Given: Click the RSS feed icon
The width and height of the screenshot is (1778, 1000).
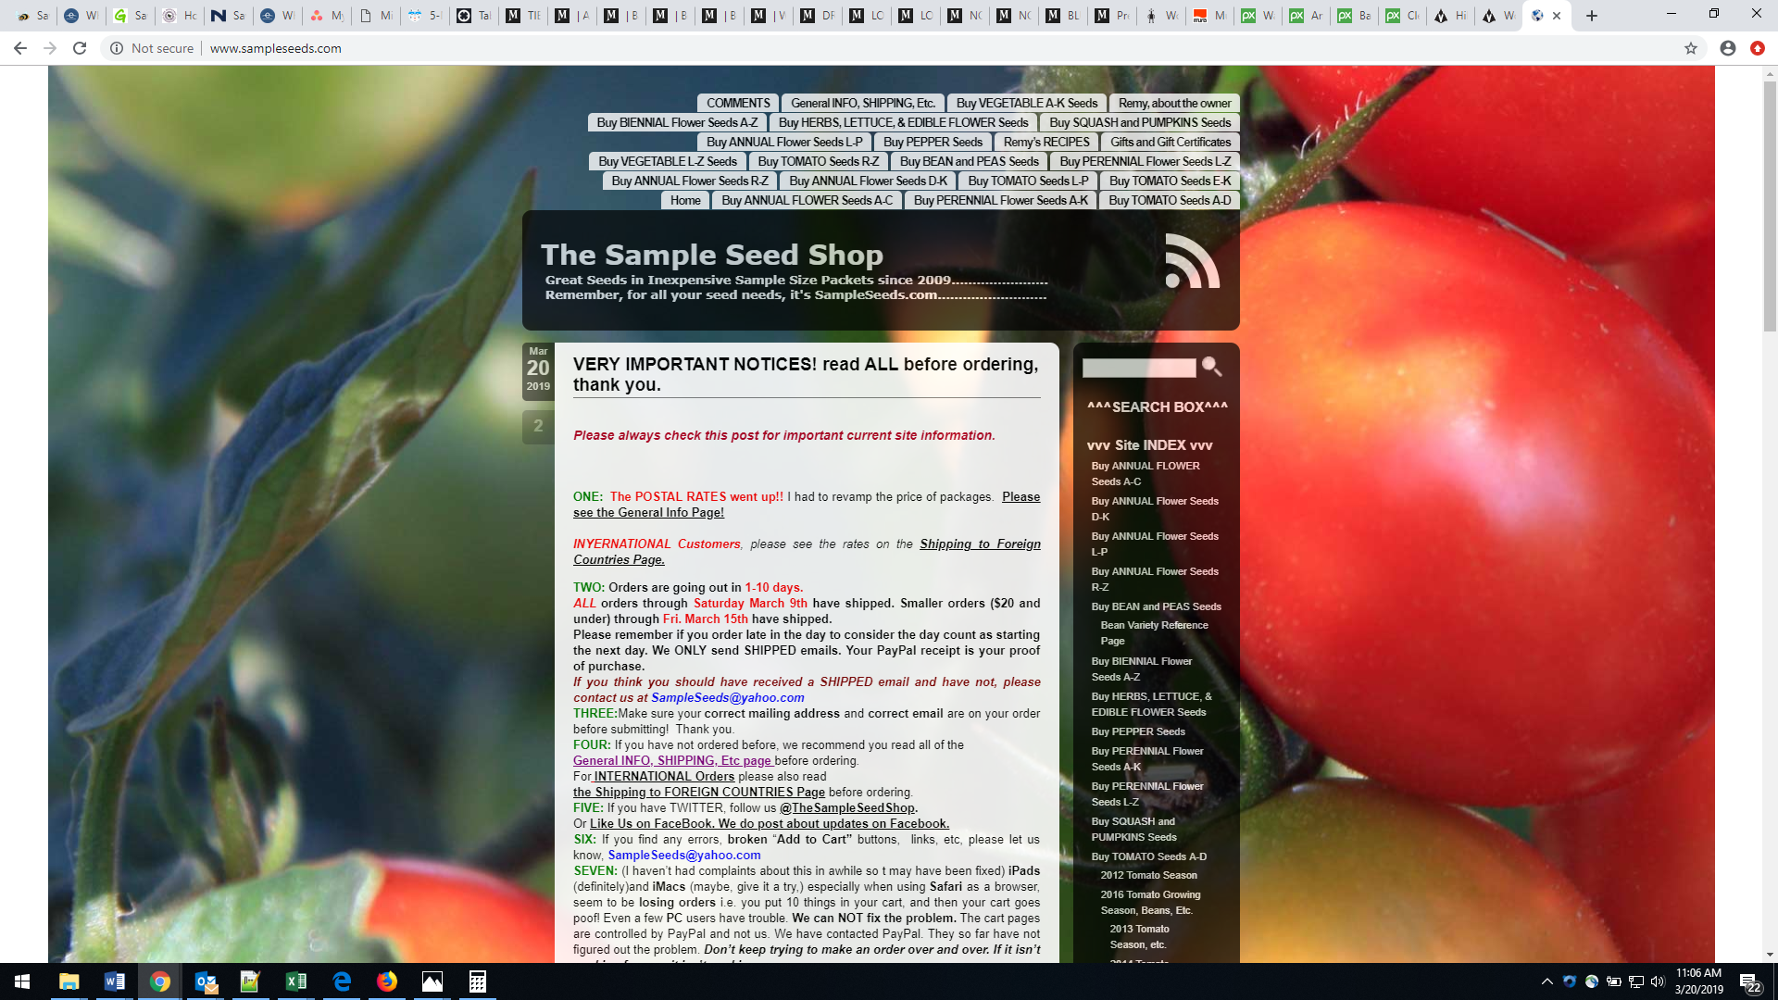Looking at the screenshot, I should pyautogui.click(x=1192, y=261).
